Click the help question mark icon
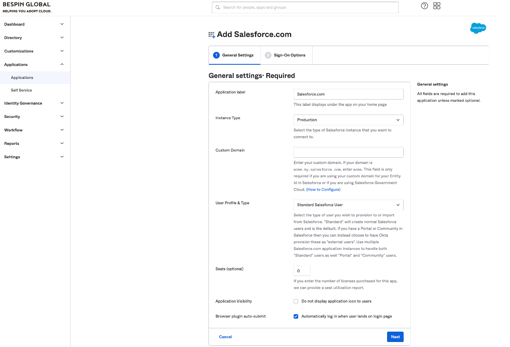This screenshot has height=347, width=510. [424, 6]
